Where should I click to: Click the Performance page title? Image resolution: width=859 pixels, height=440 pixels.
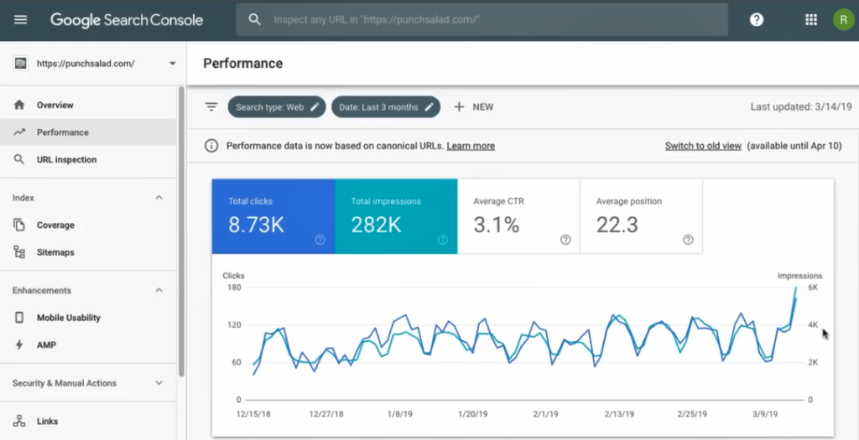pyautogui.click(x=242, y=64)
